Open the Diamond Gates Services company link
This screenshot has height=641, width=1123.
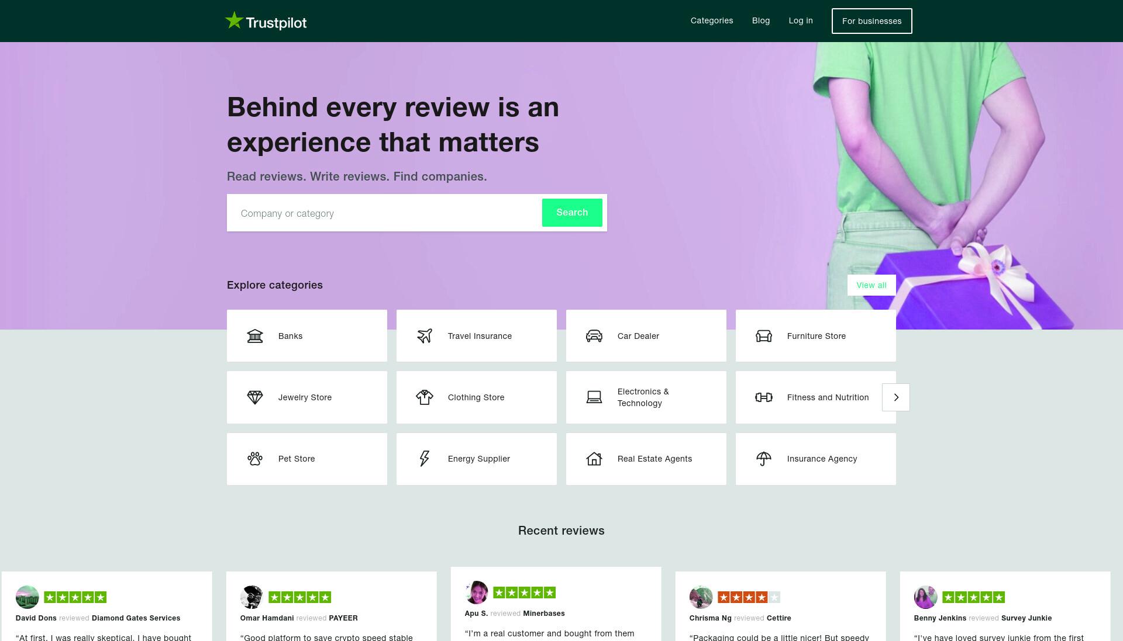(x=136, y=618)
